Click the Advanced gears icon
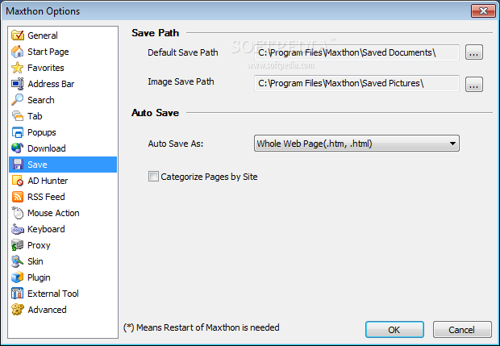This screenshot has height=346, width=500. 18,310
